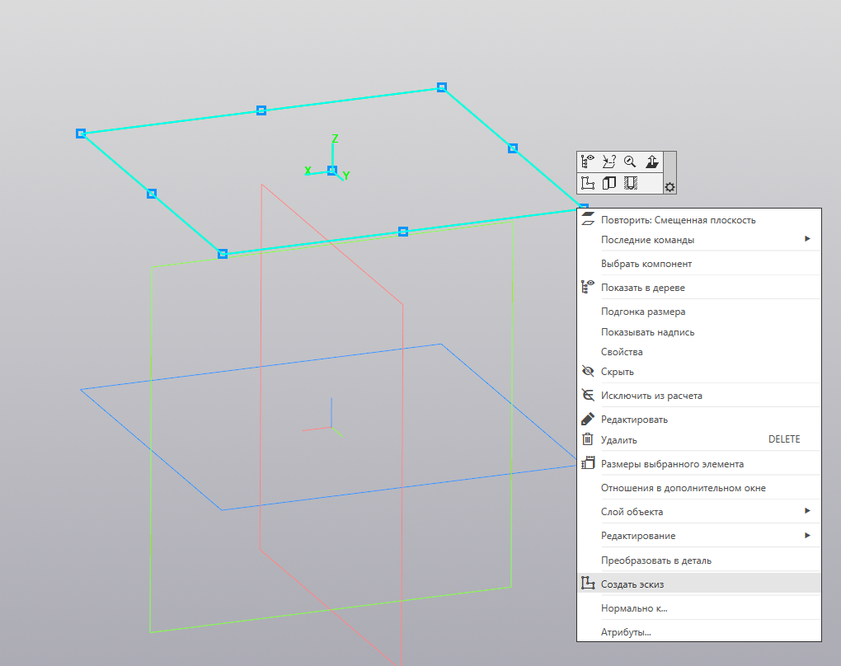Click the offset plane arrow icon in mini toolbar

651,162
